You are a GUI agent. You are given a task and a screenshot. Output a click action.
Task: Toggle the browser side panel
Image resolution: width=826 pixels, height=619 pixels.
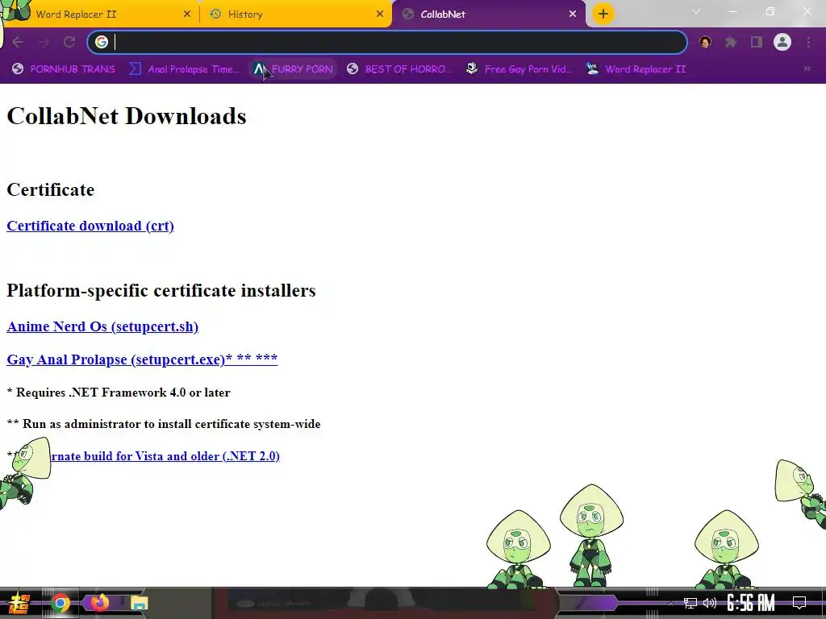(x=757, y=42)
